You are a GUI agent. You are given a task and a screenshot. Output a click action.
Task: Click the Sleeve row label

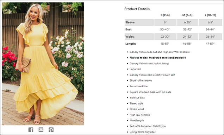pos(139,22)
